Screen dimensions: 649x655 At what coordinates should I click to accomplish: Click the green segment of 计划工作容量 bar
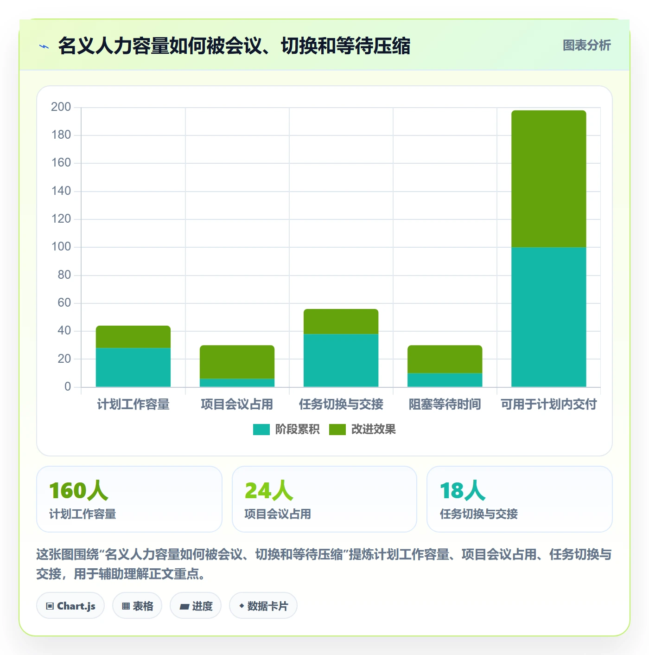point(133,337)
